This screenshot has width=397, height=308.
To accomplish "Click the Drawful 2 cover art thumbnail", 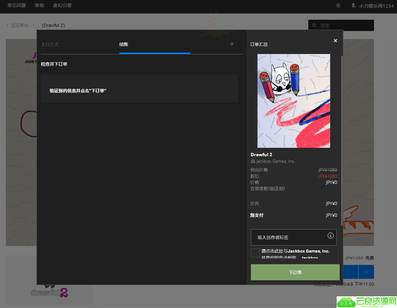I will tap(294, 101).
